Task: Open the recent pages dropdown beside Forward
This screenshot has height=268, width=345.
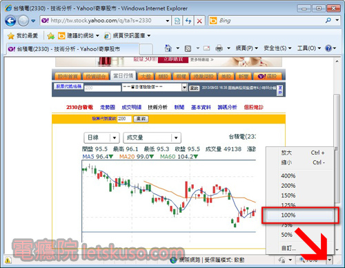Action: pyautogui.click(x=33, y=21)
